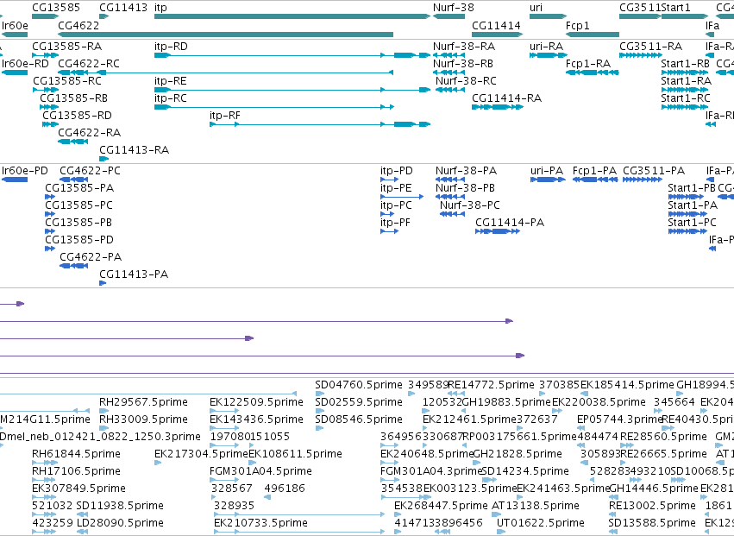Click the Ir60e gene label
Viewport: 734px width, 536px height.
tap(15, 25)
